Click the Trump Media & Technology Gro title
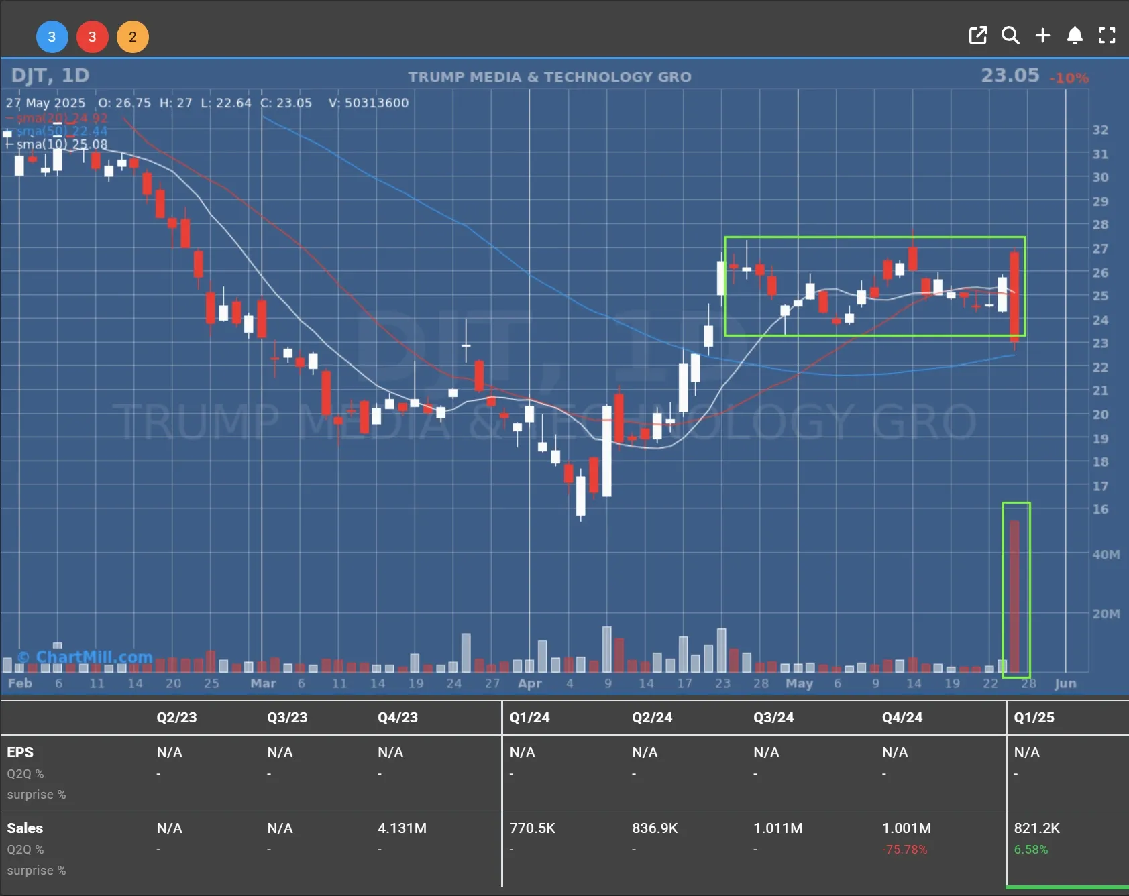This screenshot has width=1129, height=896. point(549,77)
